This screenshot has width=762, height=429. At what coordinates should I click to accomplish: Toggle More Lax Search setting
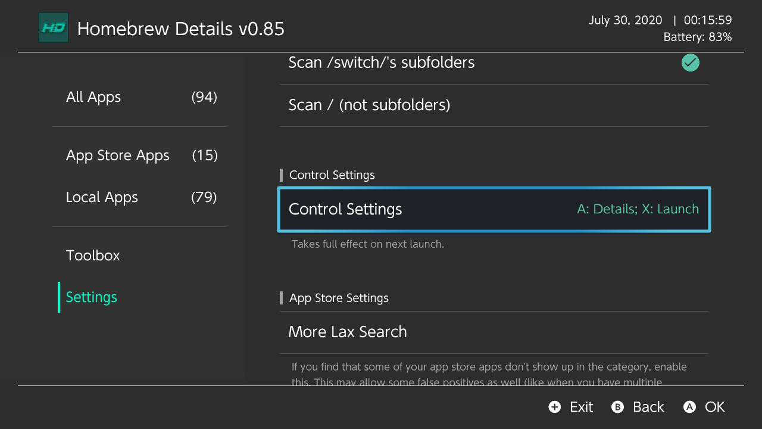(348, 332)
